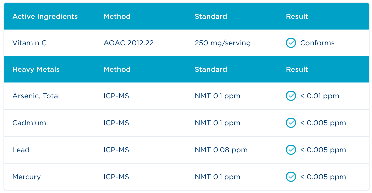Click the Arsenic result checkmark icon
The width and height of the screenshot is (372, 193).
pos(291,96)
